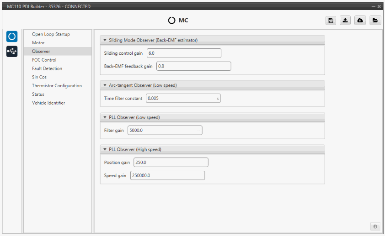The width and height of the screenshot is (385, 236).
Task: Click the Sliding control gain field
Action: (x=183, y=53)
